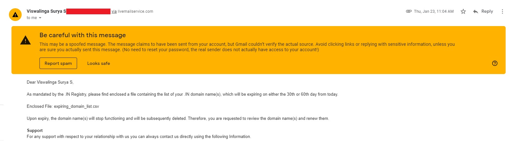Star this email message
The height and width of the screenshot is (144, 512).
point(463,11)
